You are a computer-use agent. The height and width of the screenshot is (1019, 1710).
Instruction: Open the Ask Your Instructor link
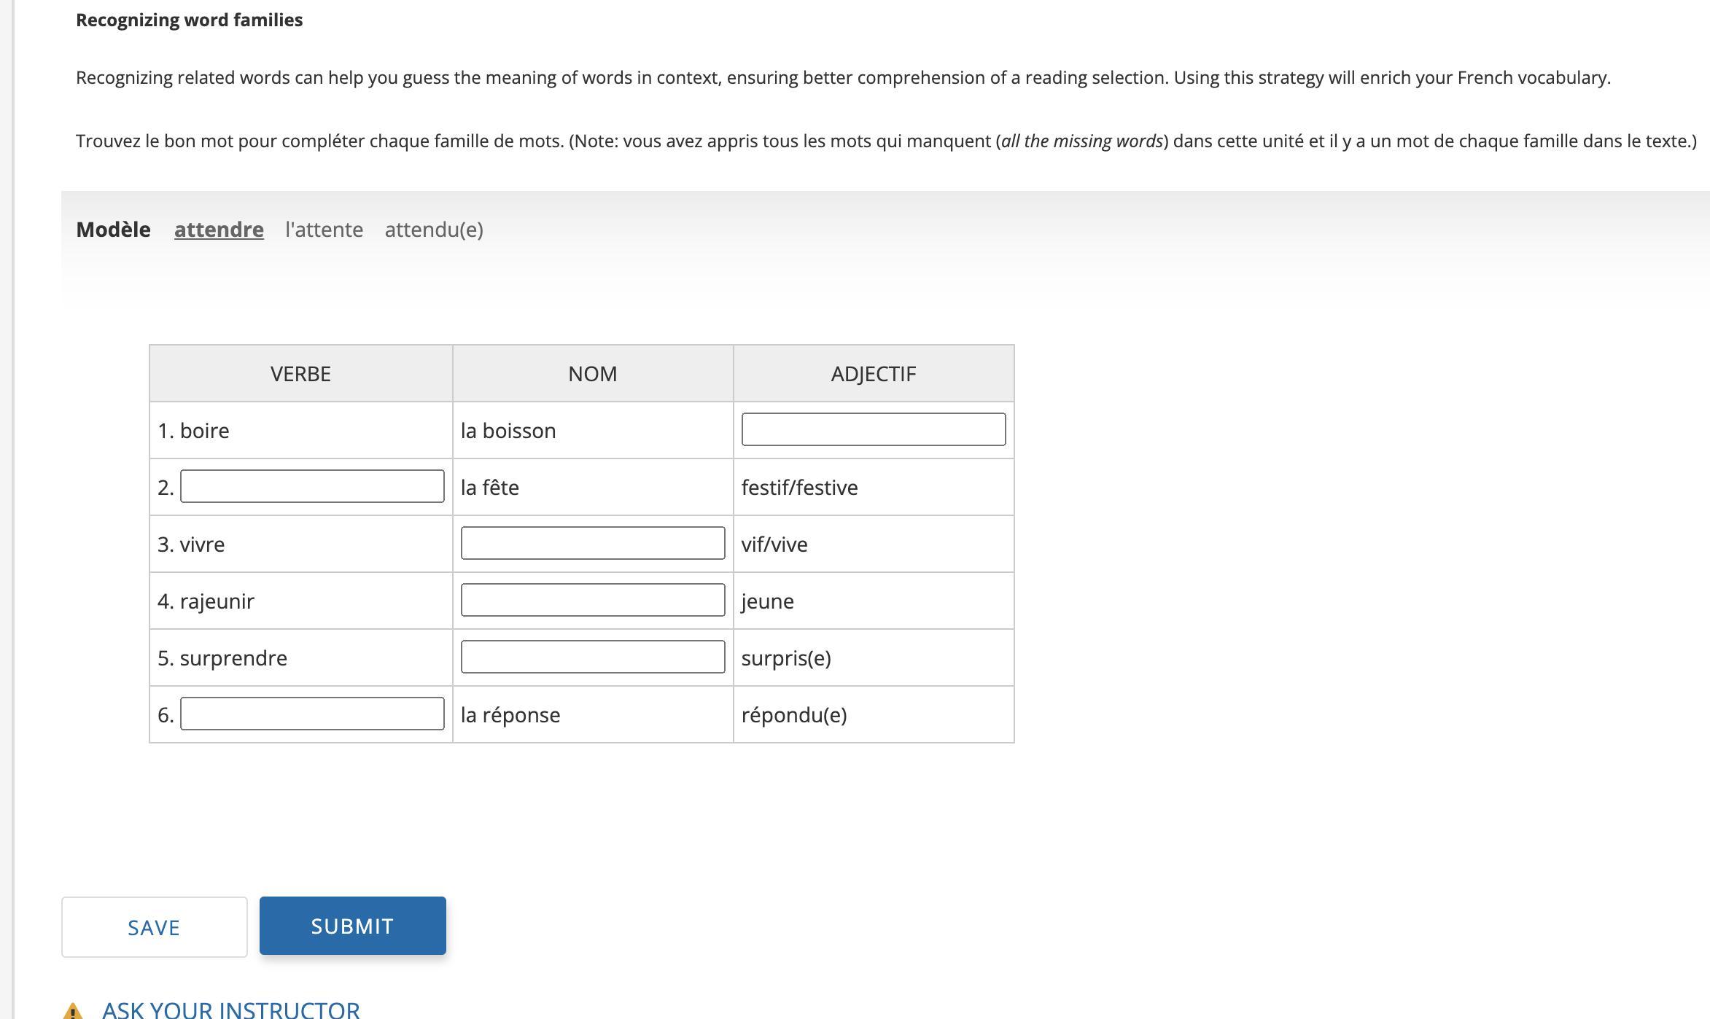[x=230, y=1010]
